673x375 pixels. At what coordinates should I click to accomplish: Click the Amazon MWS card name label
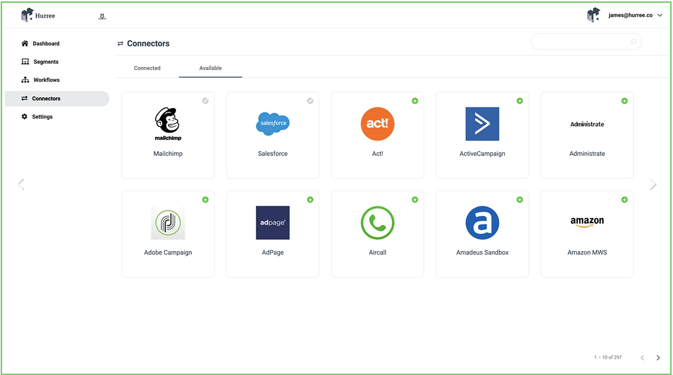[587, 252]
